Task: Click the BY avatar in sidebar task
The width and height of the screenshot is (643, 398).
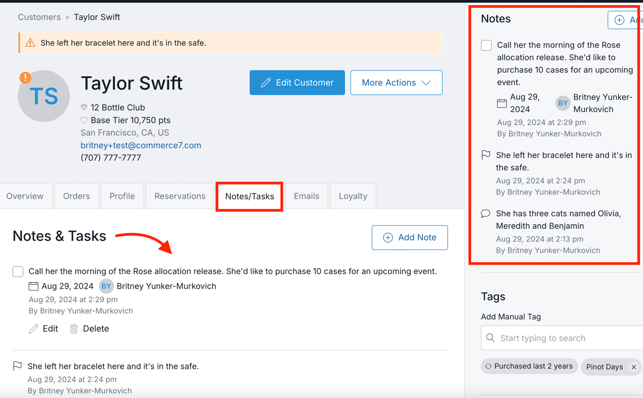Action: point(563,103)
